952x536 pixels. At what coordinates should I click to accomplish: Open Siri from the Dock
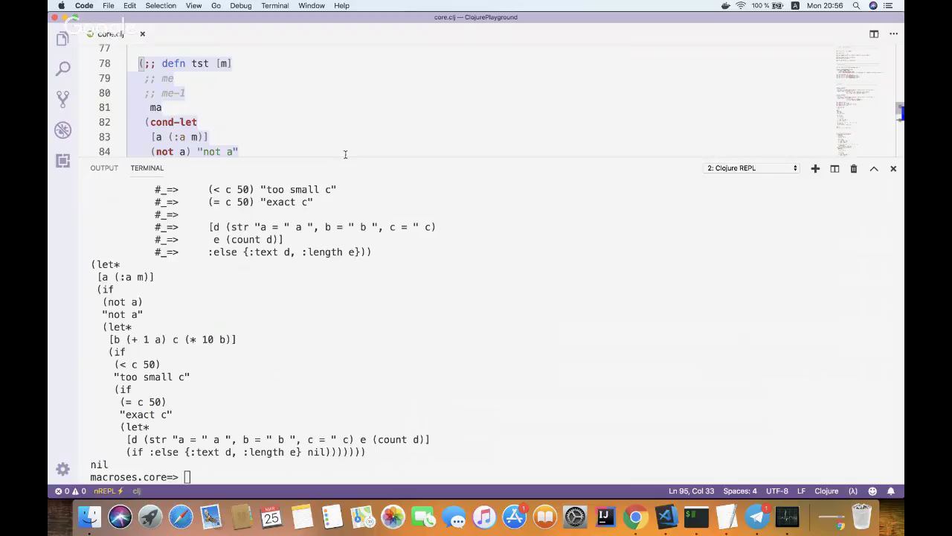point(120,516)
